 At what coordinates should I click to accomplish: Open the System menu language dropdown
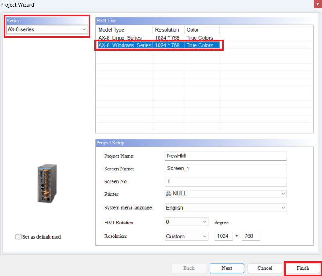pyautogui.click(x=283, y=208)
